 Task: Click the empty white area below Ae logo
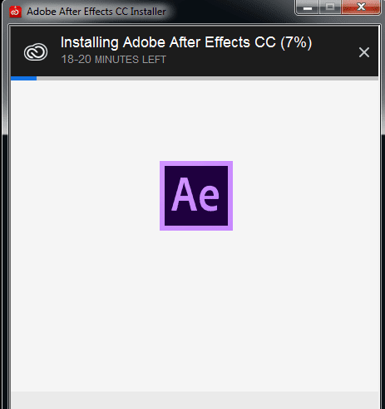(x=196, y=309)
